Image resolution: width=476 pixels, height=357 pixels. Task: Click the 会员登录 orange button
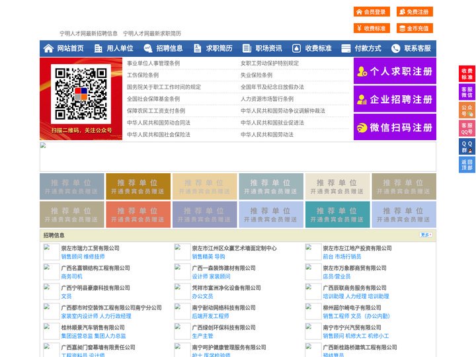point(372,12)
